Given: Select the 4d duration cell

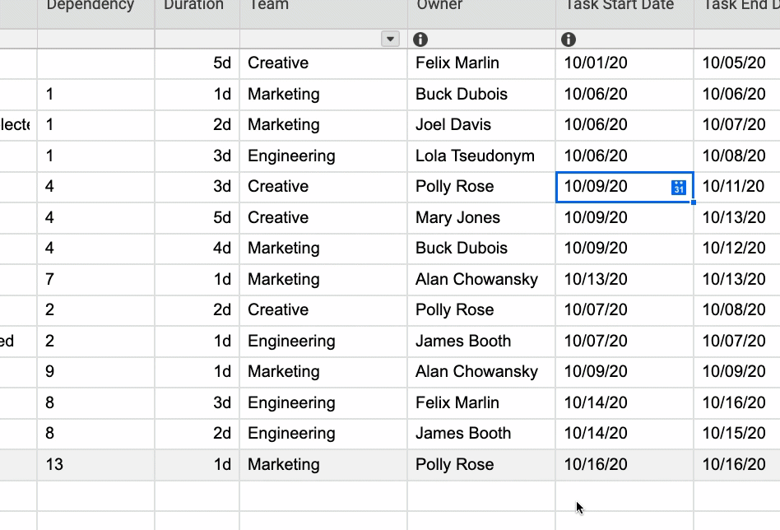Looking at the screenshot, I should (x=197, y=249).
